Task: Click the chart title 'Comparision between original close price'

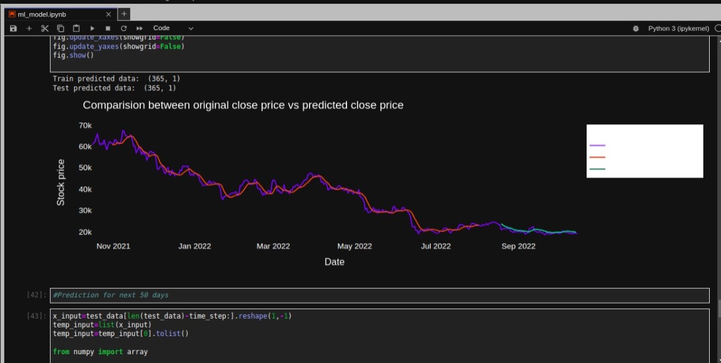Action: pyautogui.click(x=243, y=105)
